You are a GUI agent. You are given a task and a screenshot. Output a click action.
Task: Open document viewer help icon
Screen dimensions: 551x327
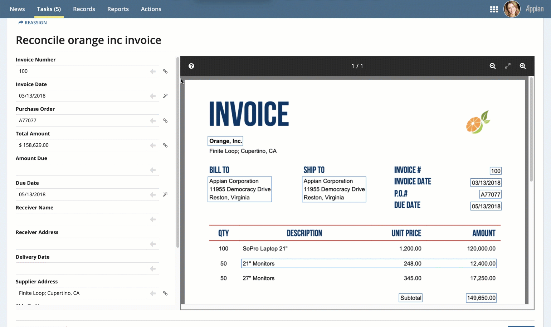[191, 66]
